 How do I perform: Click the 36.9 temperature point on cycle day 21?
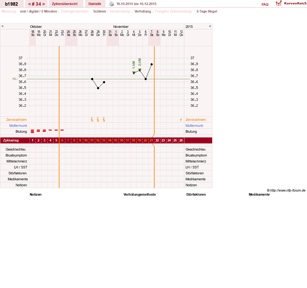[x=152, y=64]
